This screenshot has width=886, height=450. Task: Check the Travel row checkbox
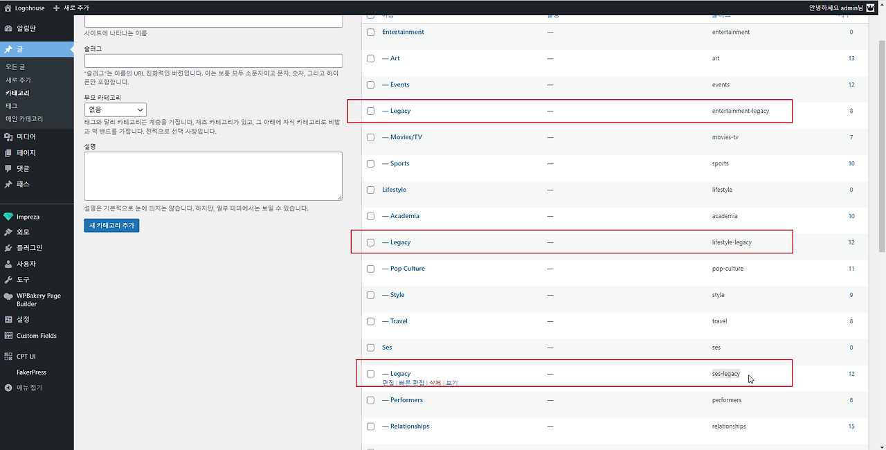coord(370,321)
